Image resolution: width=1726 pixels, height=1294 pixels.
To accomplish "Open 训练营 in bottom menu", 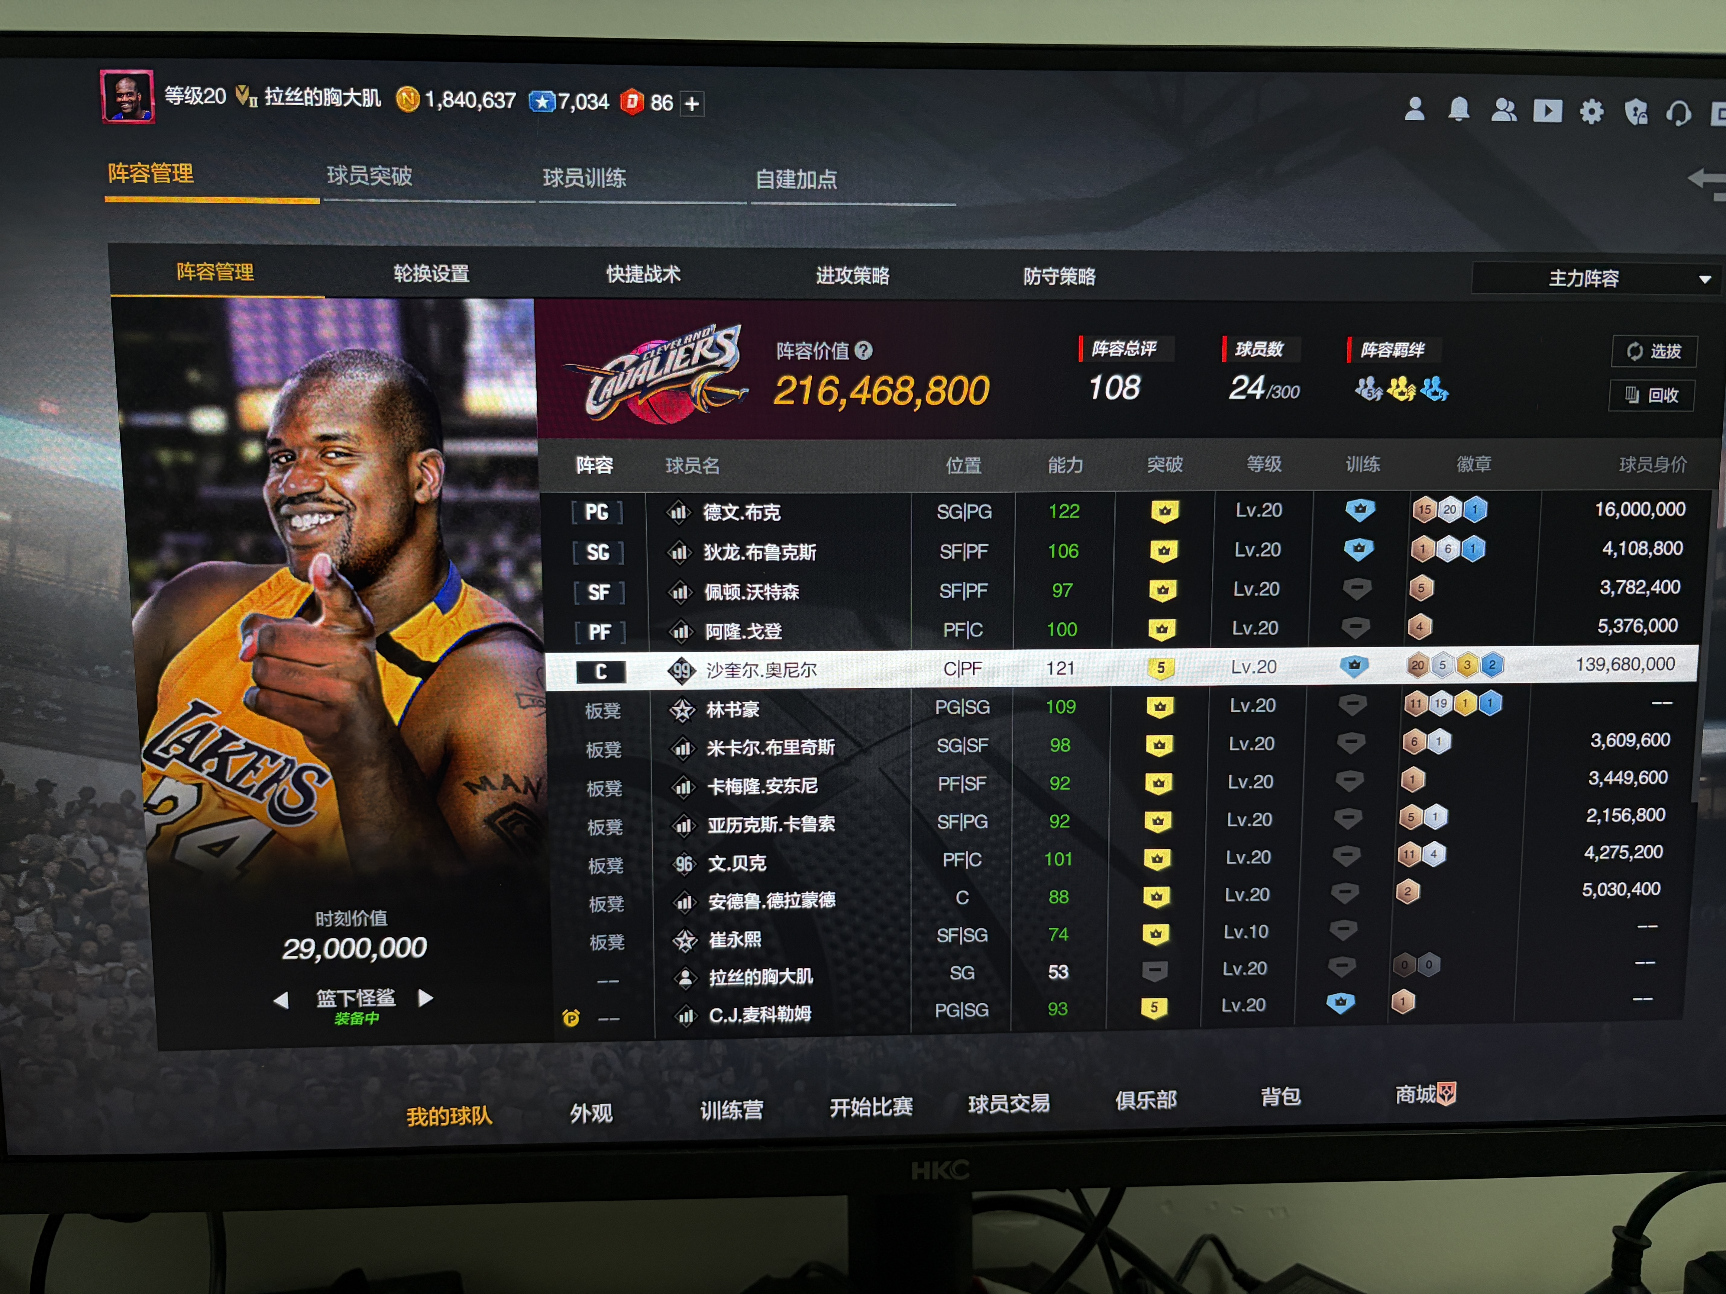I will pos(731,1110).
